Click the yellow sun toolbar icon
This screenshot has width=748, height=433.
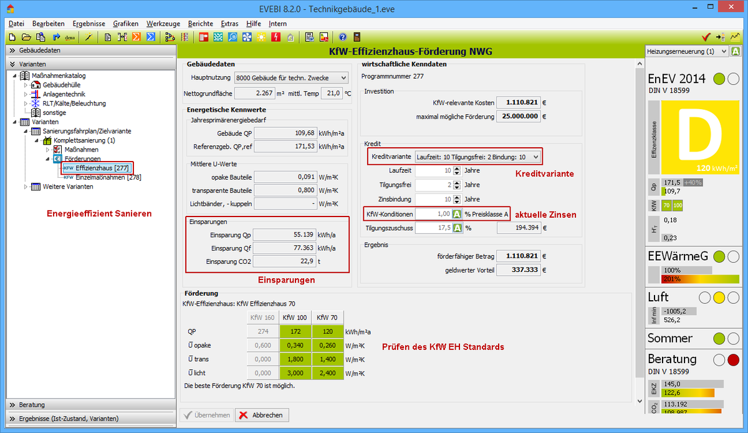[261, 37]
